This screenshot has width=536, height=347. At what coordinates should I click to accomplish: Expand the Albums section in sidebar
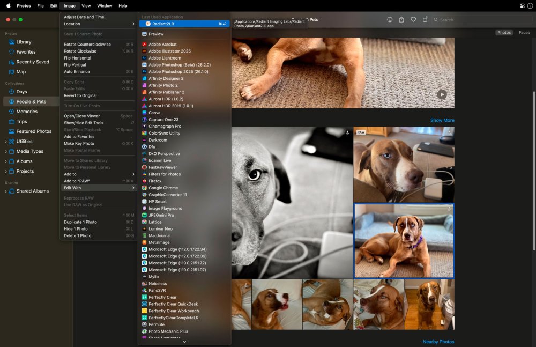tap(6, 161)
